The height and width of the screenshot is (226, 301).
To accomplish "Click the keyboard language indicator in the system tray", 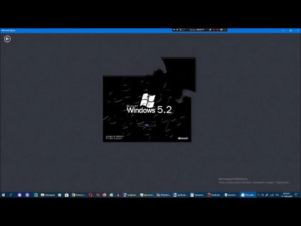I will click(x=277, y=195).
